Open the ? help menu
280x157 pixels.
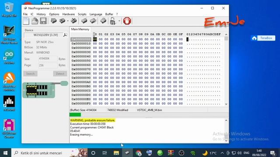coord(117,14)
